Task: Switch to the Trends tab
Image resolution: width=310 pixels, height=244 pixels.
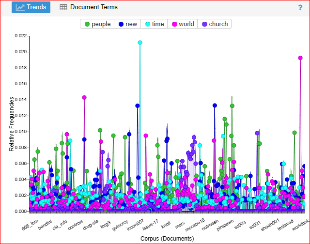Action: (31, 7)
